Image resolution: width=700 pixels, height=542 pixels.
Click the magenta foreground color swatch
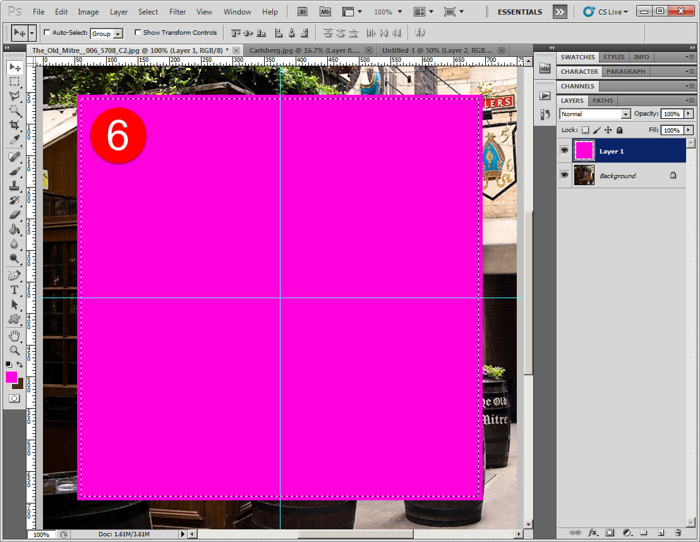tap(11, 377)
